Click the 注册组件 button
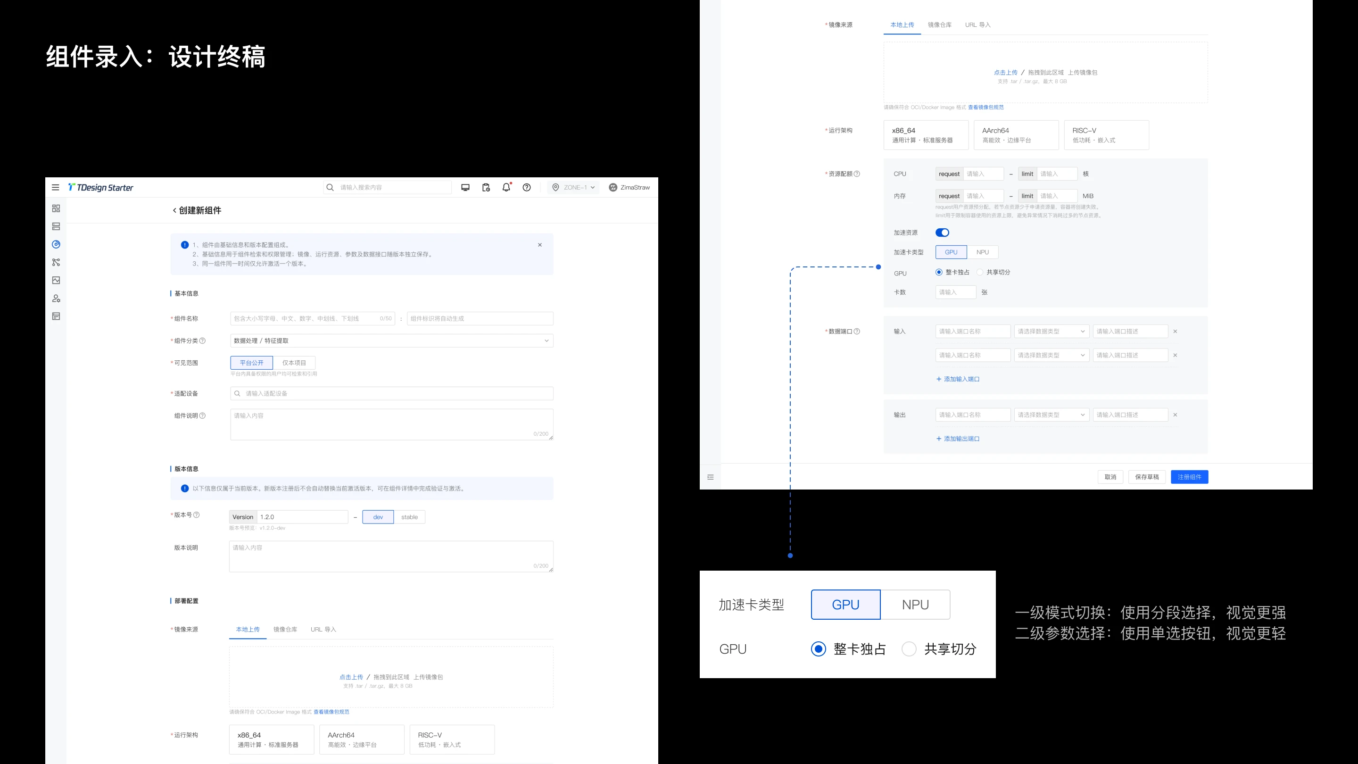This screenshot has height=764, width=1358. coord(1189,477)
